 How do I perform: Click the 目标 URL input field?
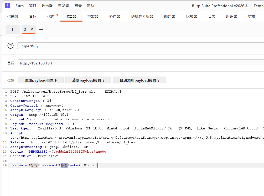coord(141,63)
